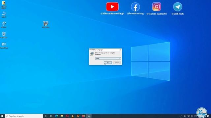Open the network icon in the system tray

click(x=189, y=116)
